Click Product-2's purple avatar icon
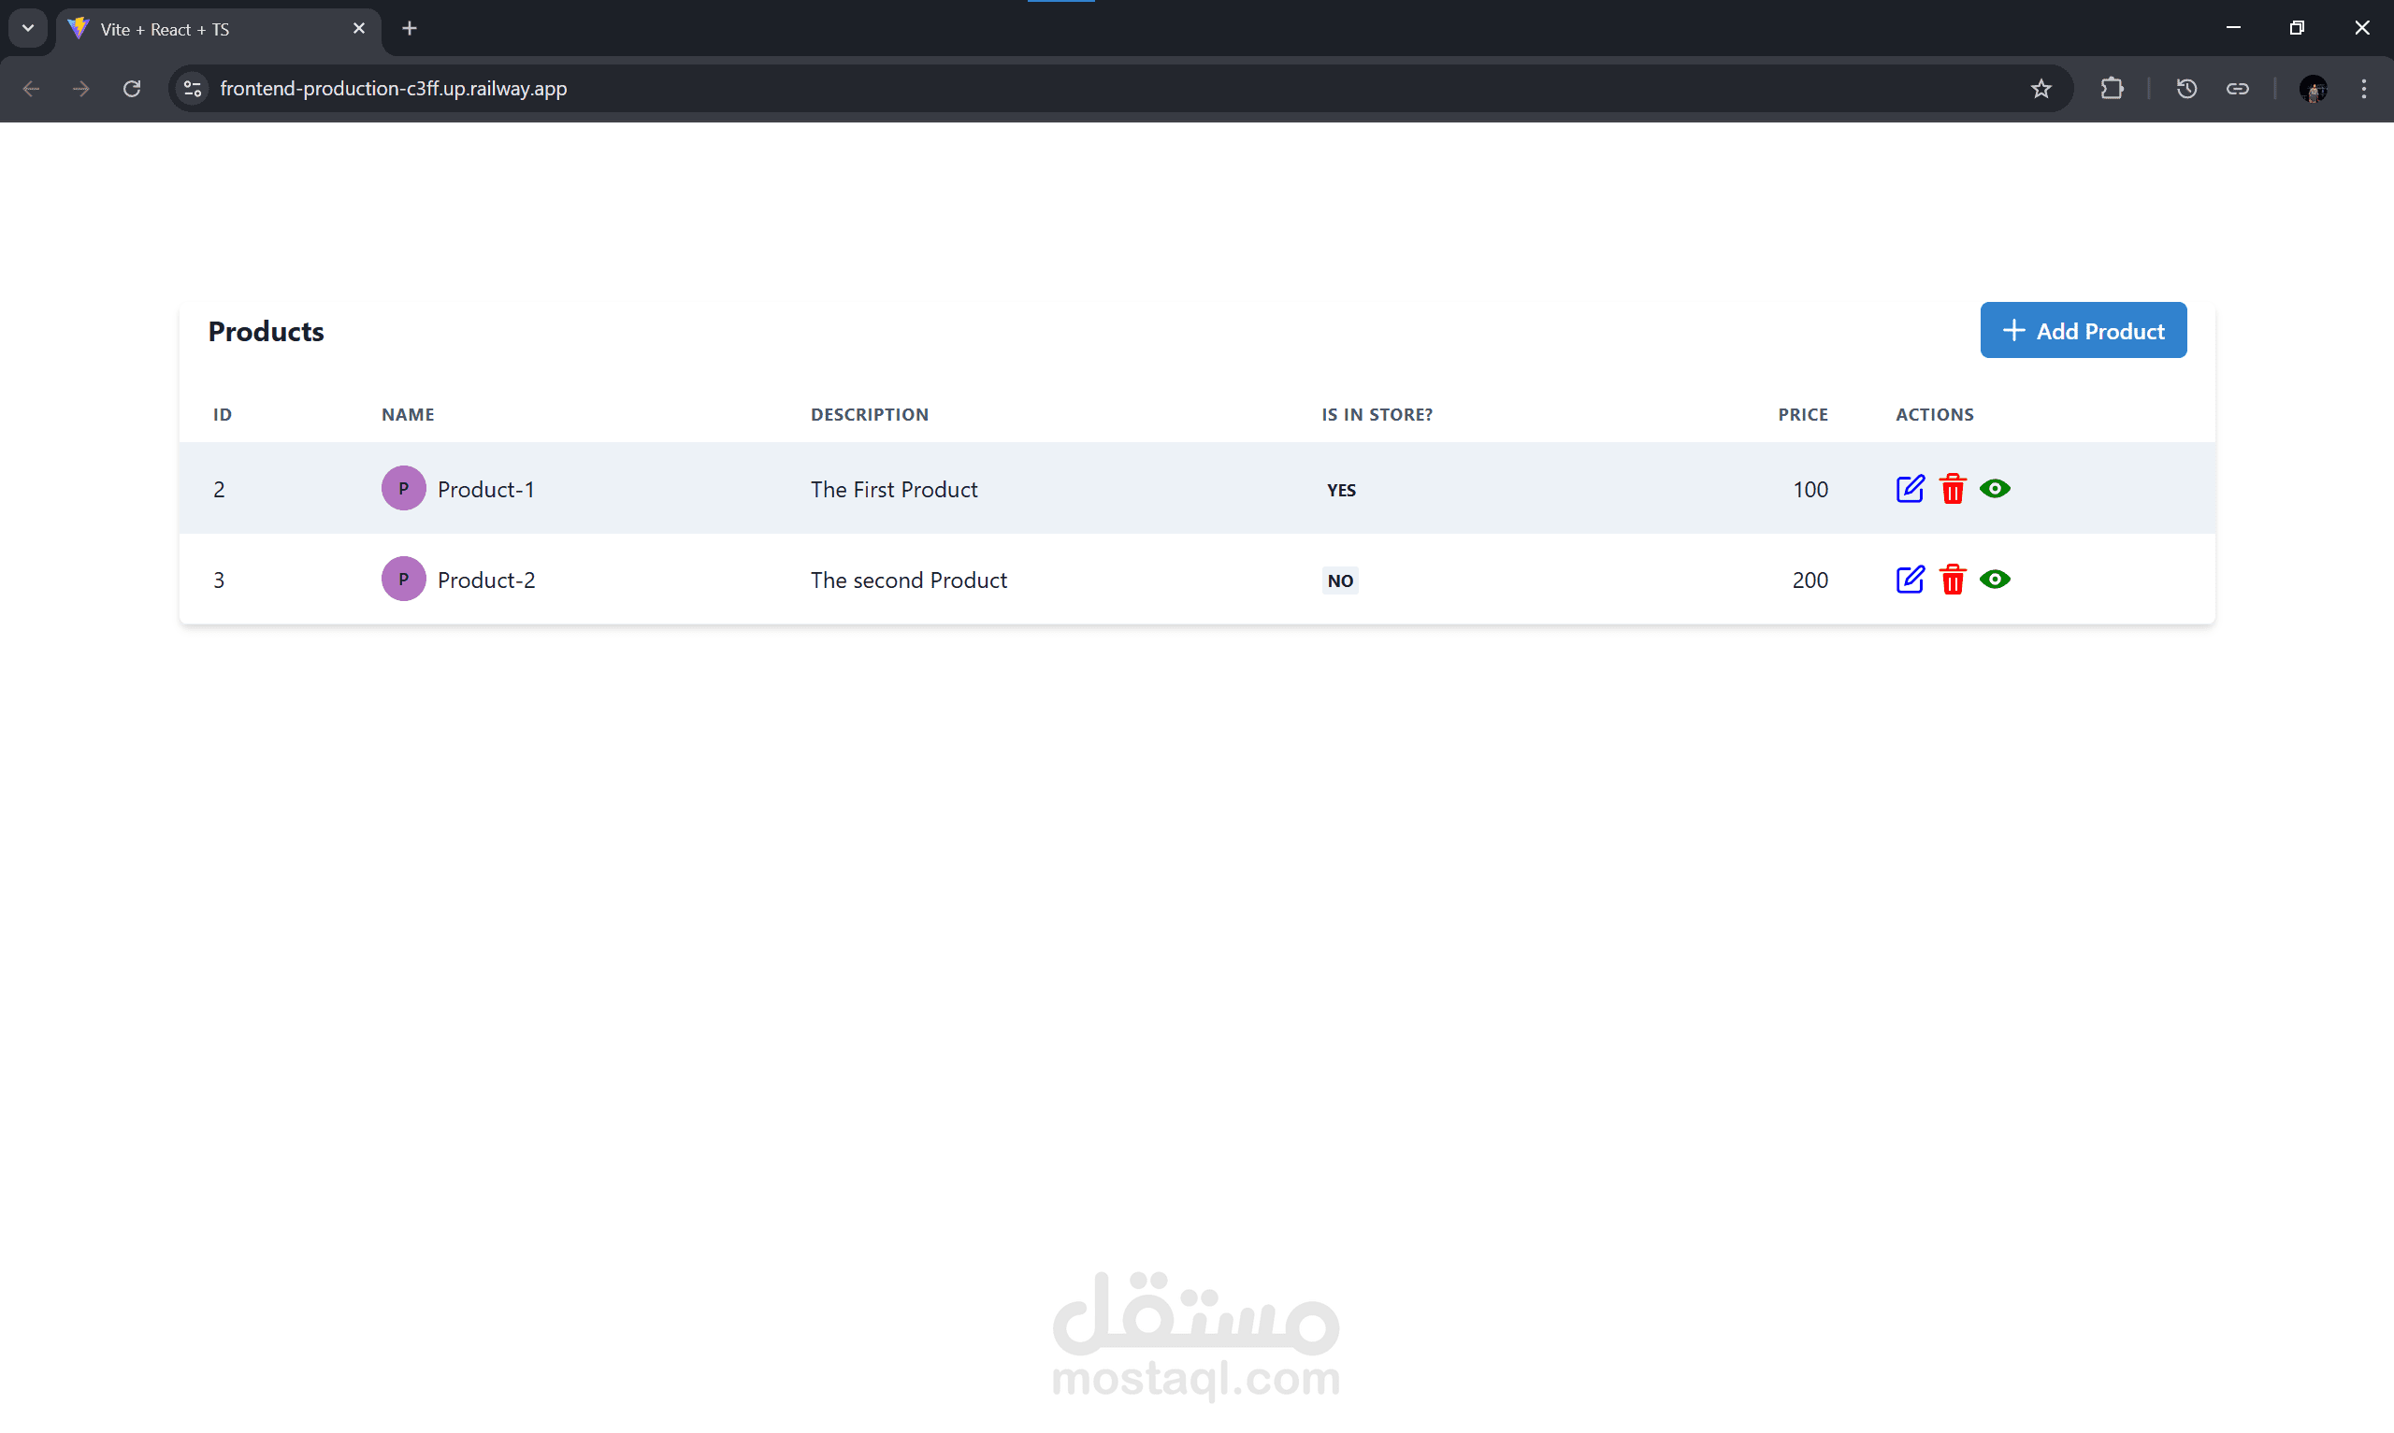Image resolution: width=2394 pixels, height=1433 pixels. coord(403,579)
